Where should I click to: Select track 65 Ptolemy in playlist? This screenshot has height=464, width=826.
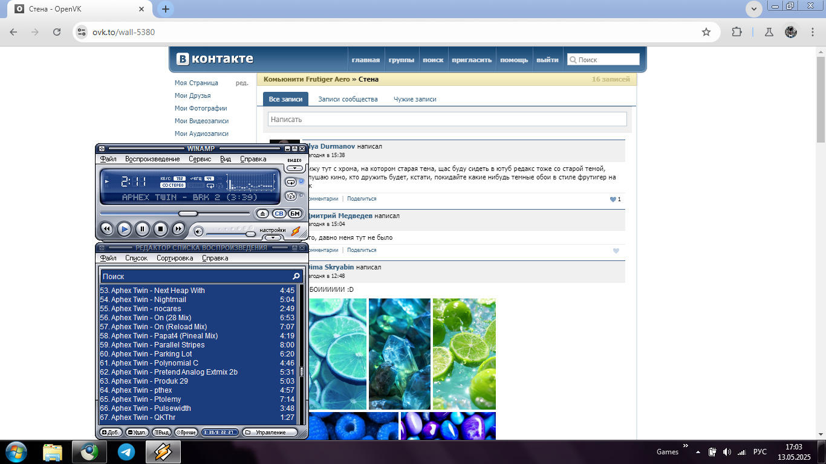click(197, 399)
